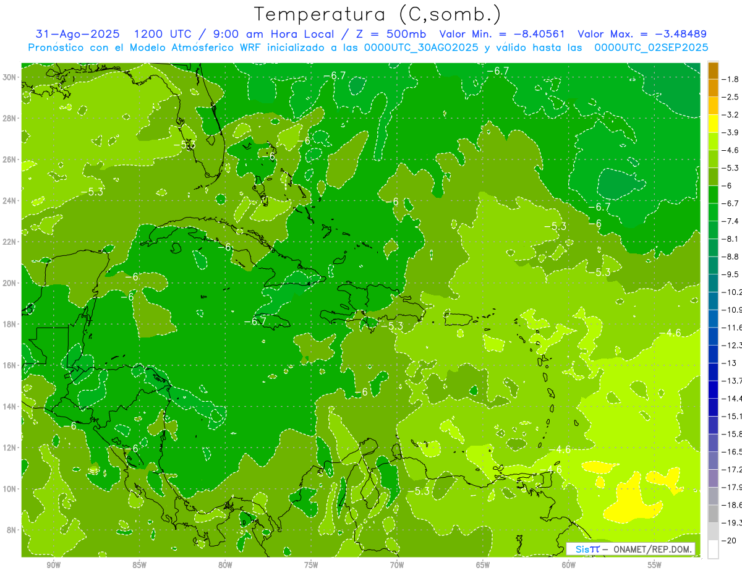The image size is (742, 573).
Task: Click the "26N" latitude axis label
Action: pyautogui.click(x=9, y=159)
